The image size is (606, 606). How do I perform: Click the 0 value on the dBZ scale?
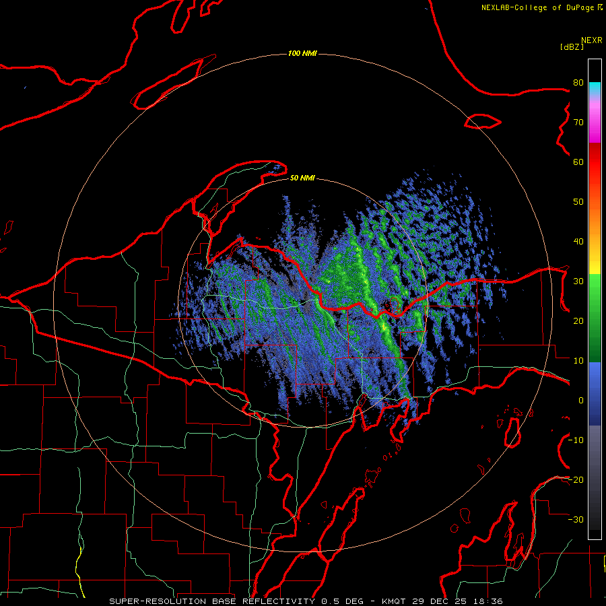(x=581, y=401)
